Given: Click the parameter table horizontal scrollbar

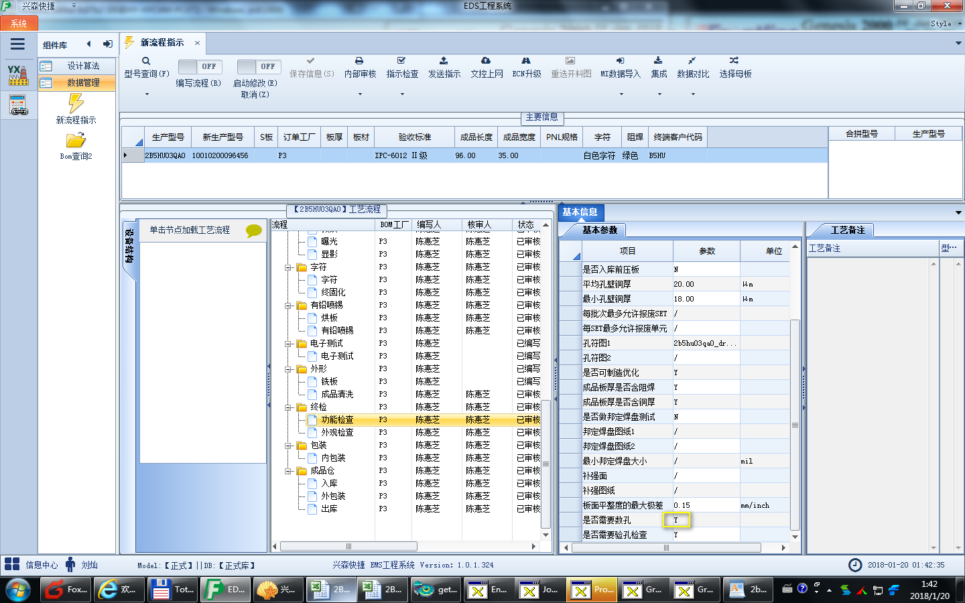Looking at the screenshot, I should click(666, 547).
